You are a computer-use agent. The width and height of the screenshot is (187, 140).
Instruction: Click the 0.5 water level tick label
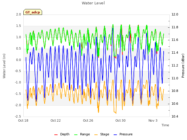coord(18,49)
